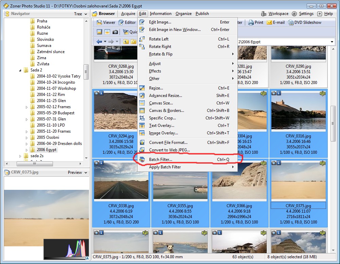Select Convert to Web JPEG
Image resolution: width=340 pixels, height=264 pixels.
[187, 150]
